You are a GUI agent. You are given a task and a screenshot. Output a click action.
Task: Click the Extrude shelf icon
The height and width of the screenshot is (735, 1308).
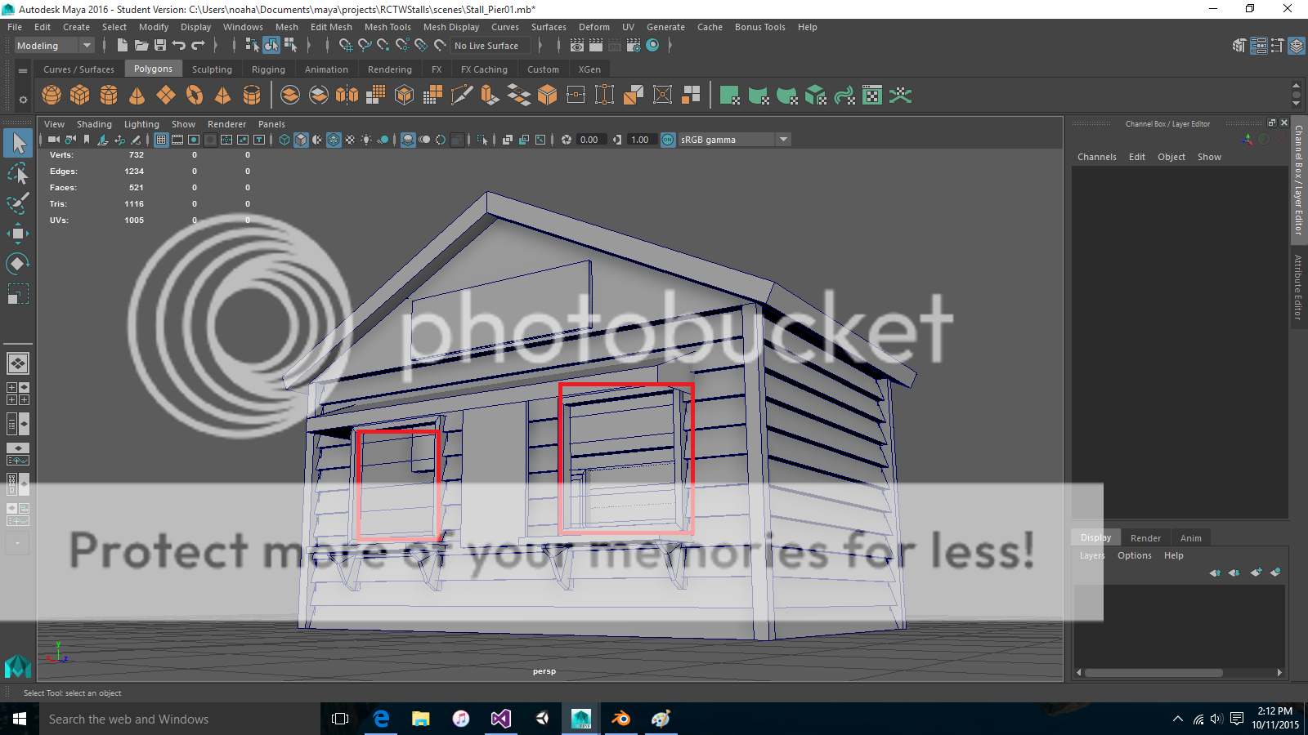(490, 96)
